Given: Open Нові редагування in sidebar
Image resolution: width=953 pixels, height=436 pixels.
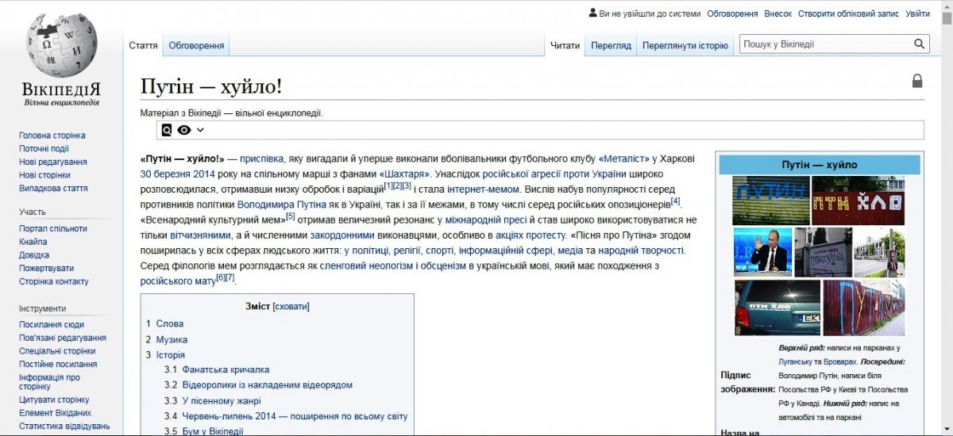Looking at the screenshot, I should tap(53, 163).
